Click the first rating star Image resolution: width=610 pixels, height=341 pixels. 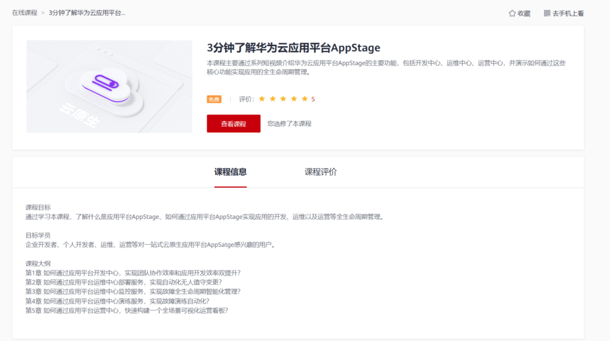[x=262, y=99]
